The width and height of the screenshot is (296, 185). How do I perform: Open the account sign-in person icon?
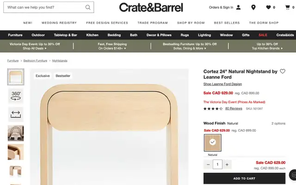[239, 7]
